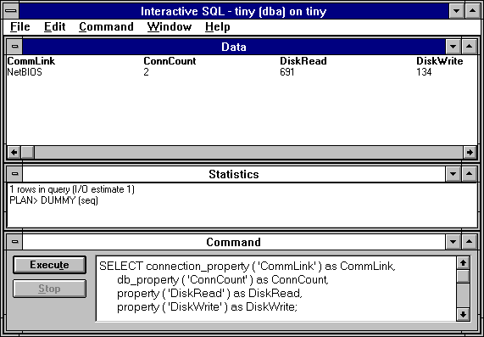The image size is (484, 337).
Task: Click the command editor scroll-down arrow
Action: [x=463, y=314]
